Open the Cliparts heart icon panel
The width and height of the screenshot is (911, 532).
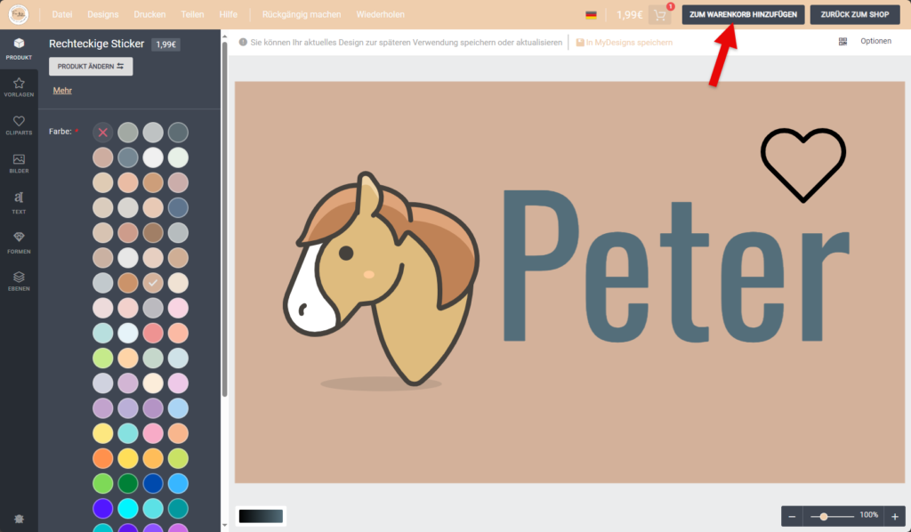point(19,125)
